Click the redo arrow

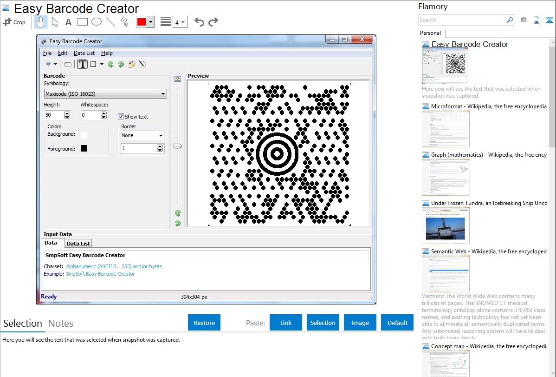(213, 22)
